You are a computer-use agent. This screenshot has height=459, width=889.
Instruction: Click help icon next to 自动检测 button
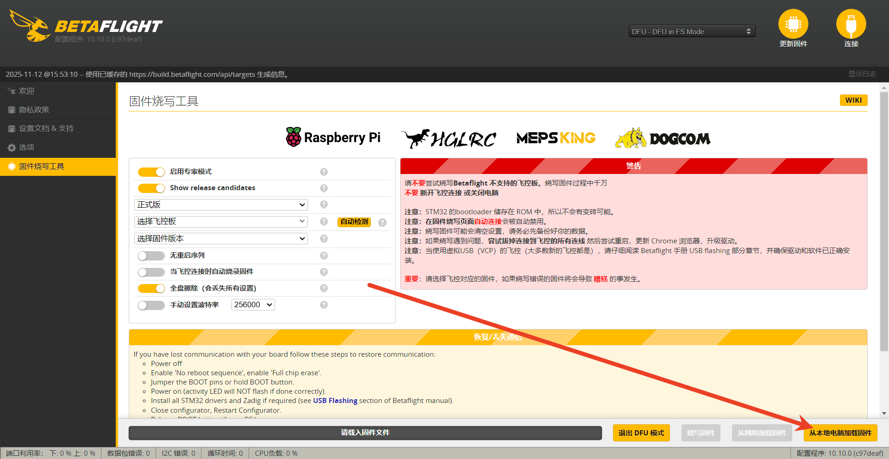pyautogui.click(x=382, y=222)
